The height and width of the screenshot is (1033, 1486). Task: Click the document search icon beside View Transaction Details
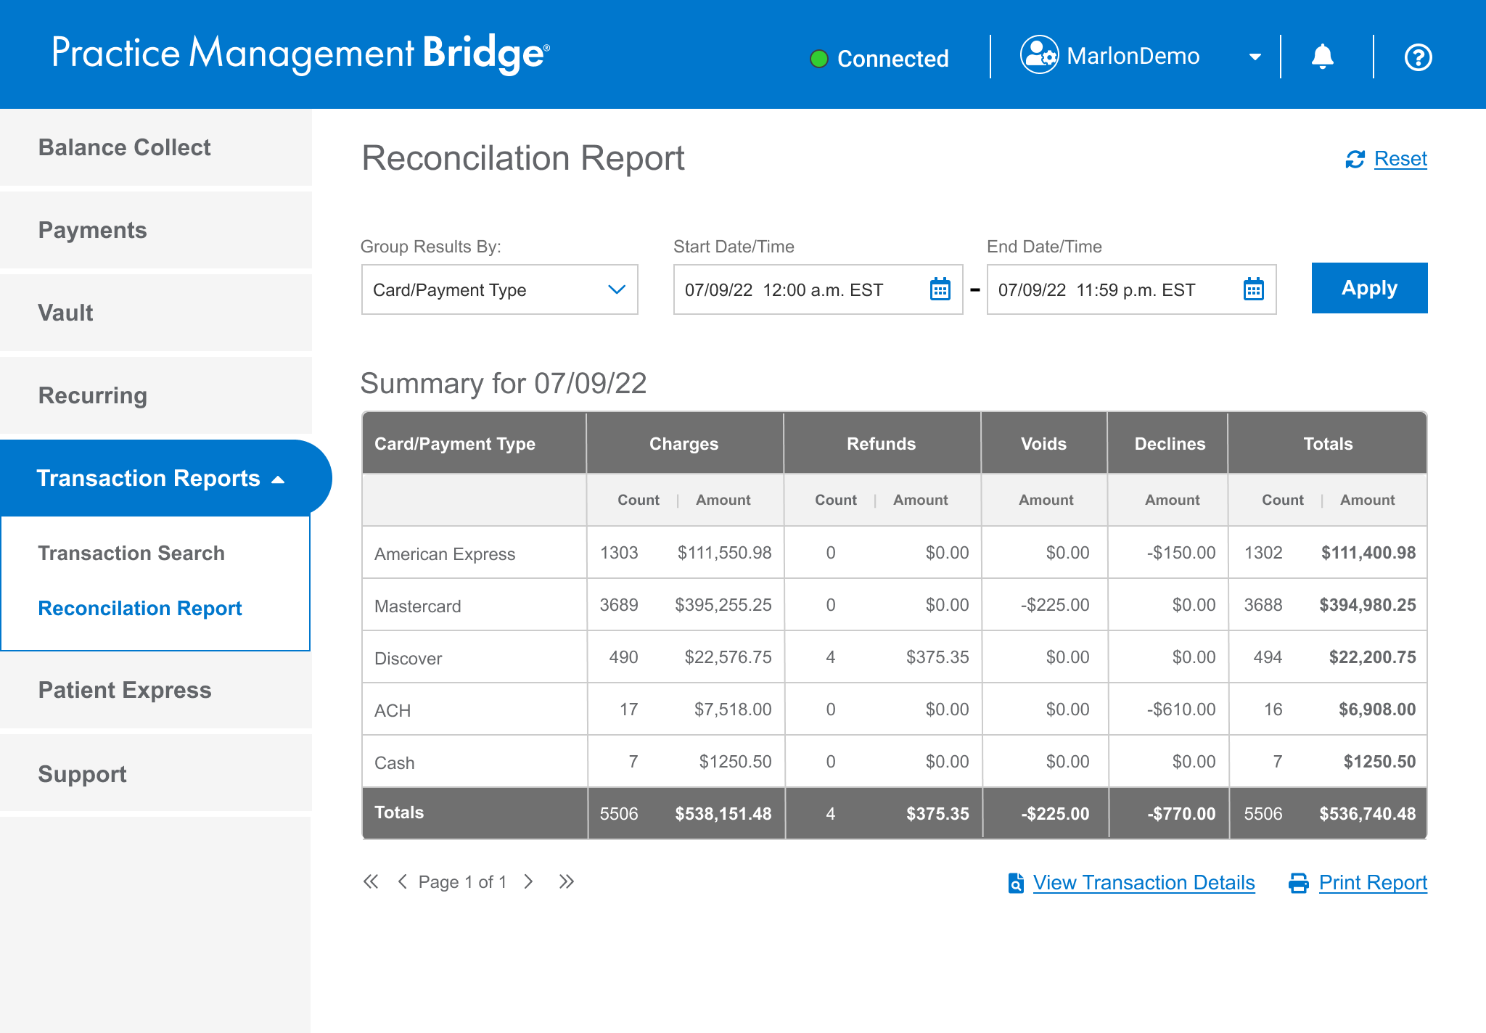click(1016, 883)
